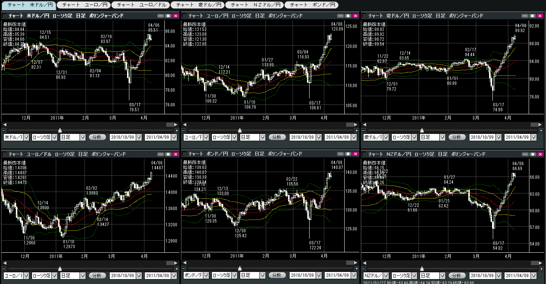Click the scroll-left arrow under the 米ドル/円 chart
The width and height of the screenshot is (546, 284).
click(5, 124)
